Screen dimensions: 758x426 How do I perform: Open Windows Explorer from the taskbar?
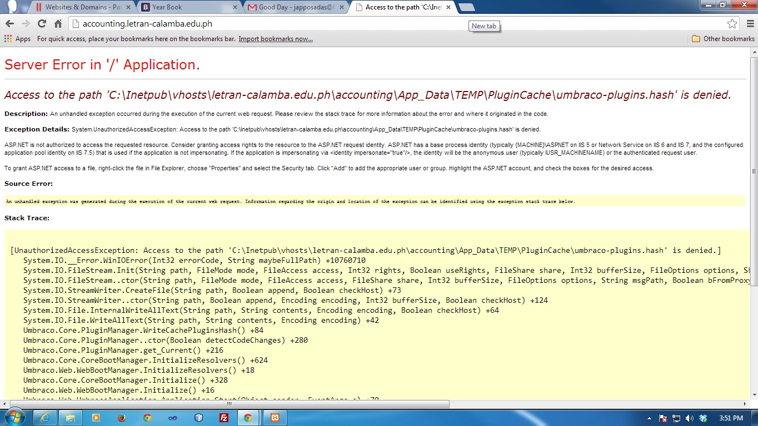(x=71, y=418)
